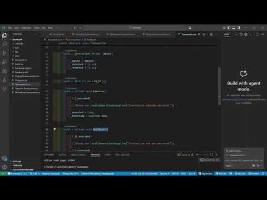
Task: Open the Agent mode dropdown in the chat
Action: point(230,166)
